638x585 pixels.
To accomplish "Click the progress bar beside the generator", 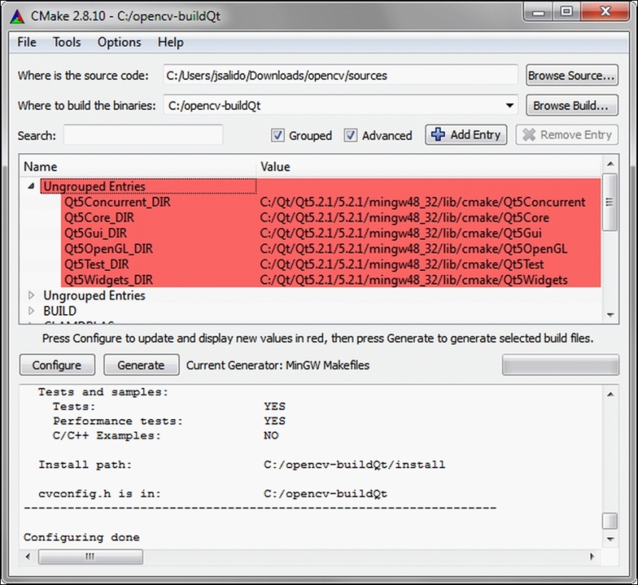I will tap(561, 365).
